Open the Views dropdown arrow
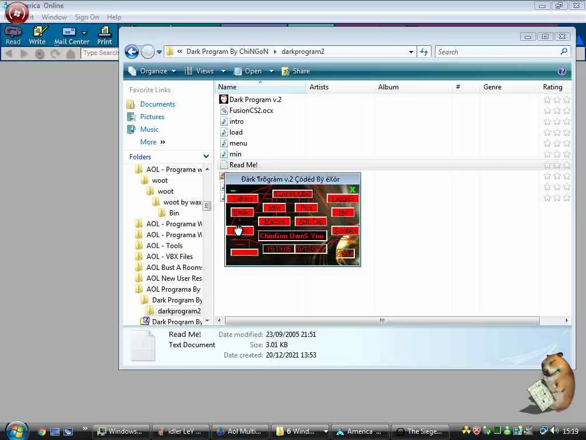Viewport: 586px width, 440px height. tap(223, 71)
